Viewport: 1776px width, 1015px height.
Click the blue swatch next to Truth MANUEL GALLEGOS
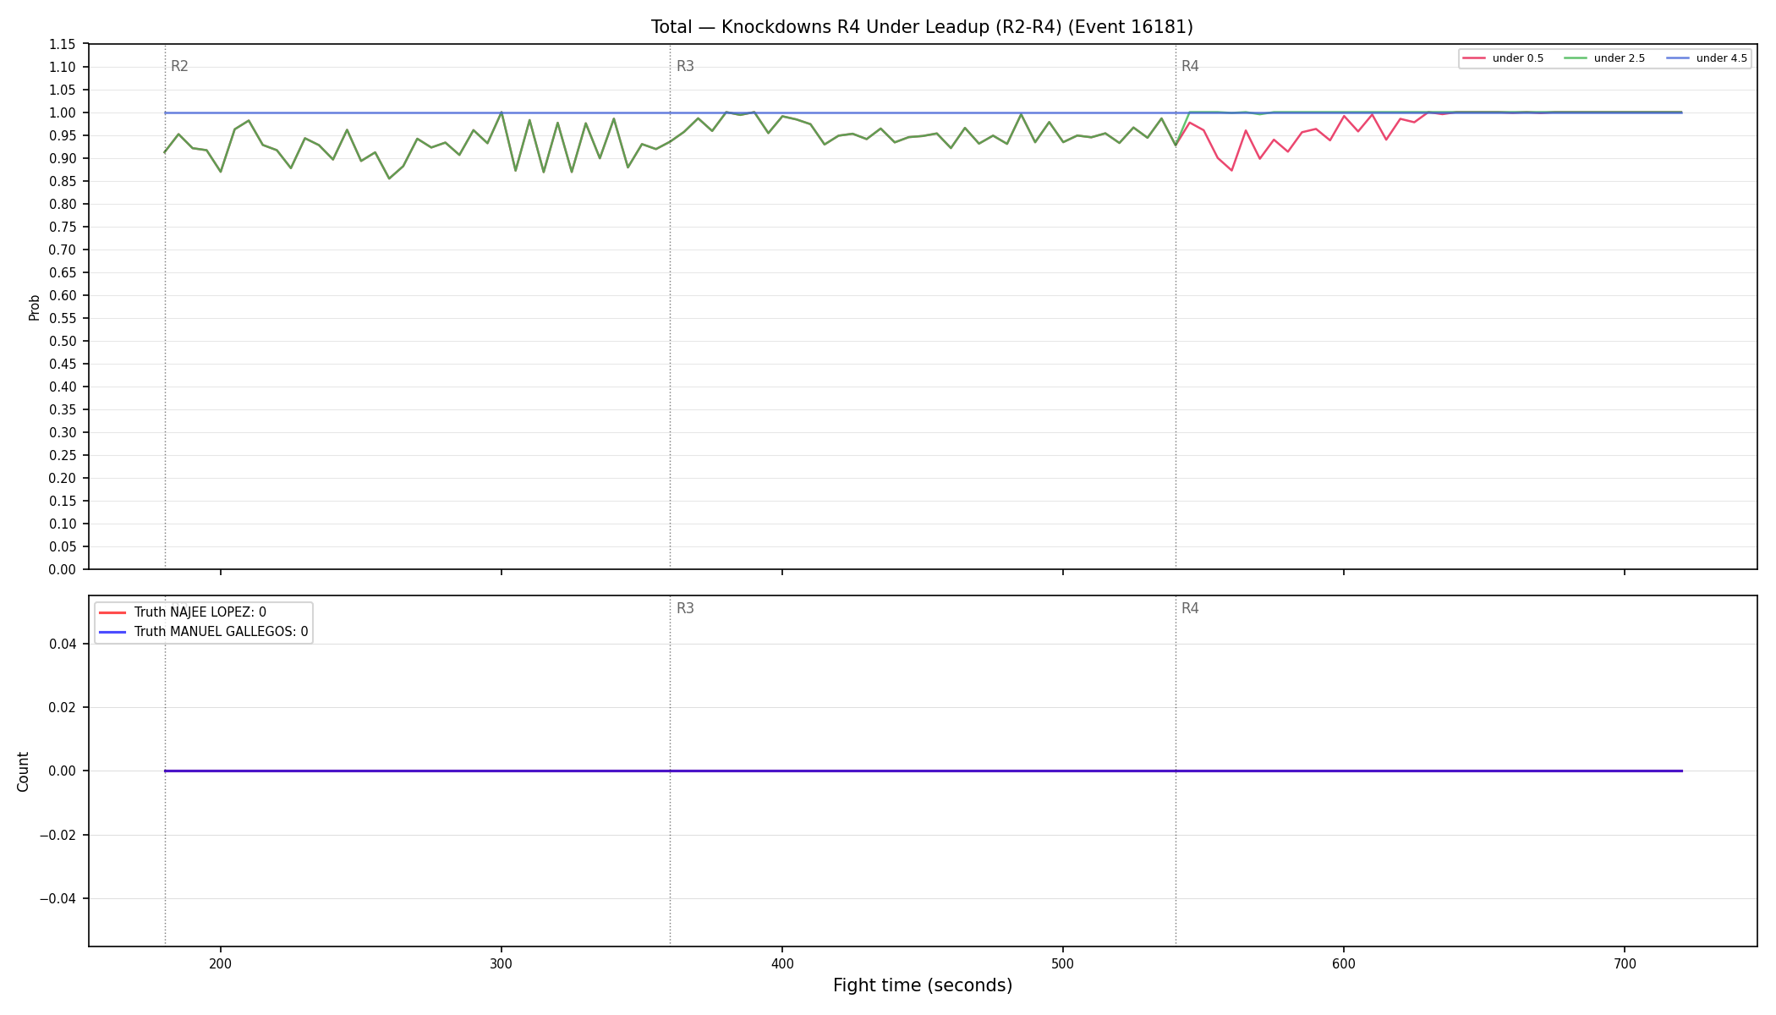click(x=112, y=632)
